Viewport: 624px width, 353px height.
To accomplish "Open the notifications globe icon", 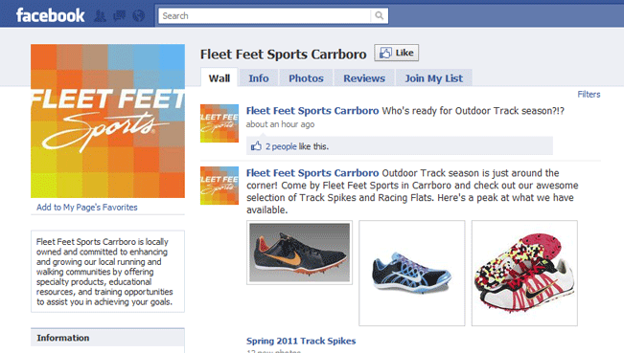I will pos(138,16).
